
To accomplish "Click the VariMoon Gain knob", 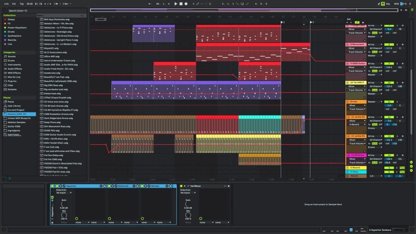I will pyautogui.click(x=188, y=204).
